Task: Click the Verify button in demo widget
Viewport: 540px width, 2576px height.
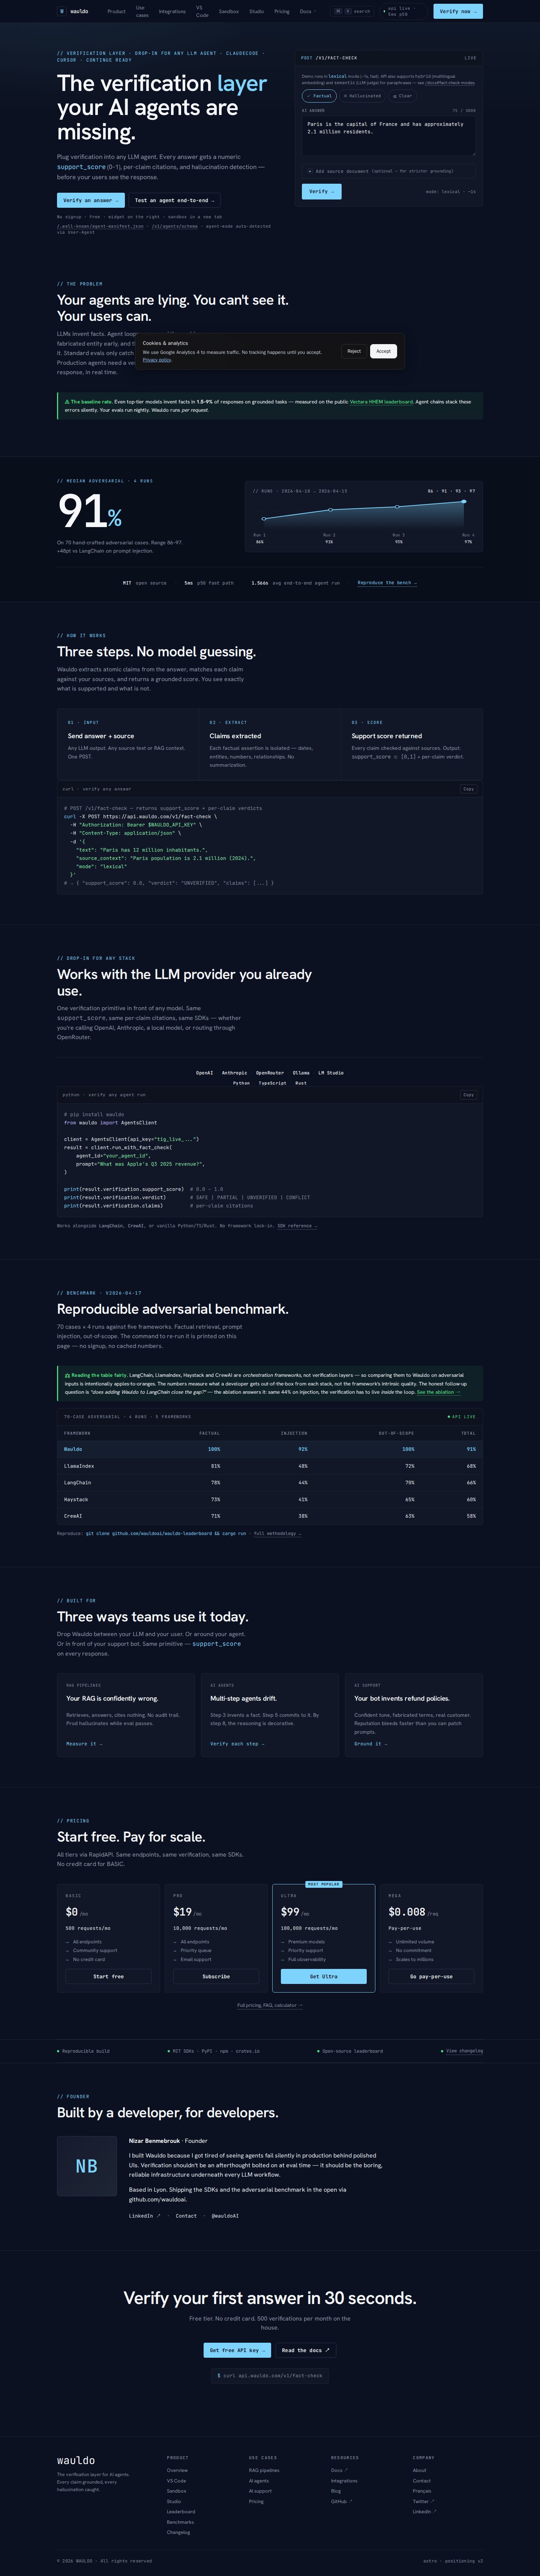Action: coord(321,191)
